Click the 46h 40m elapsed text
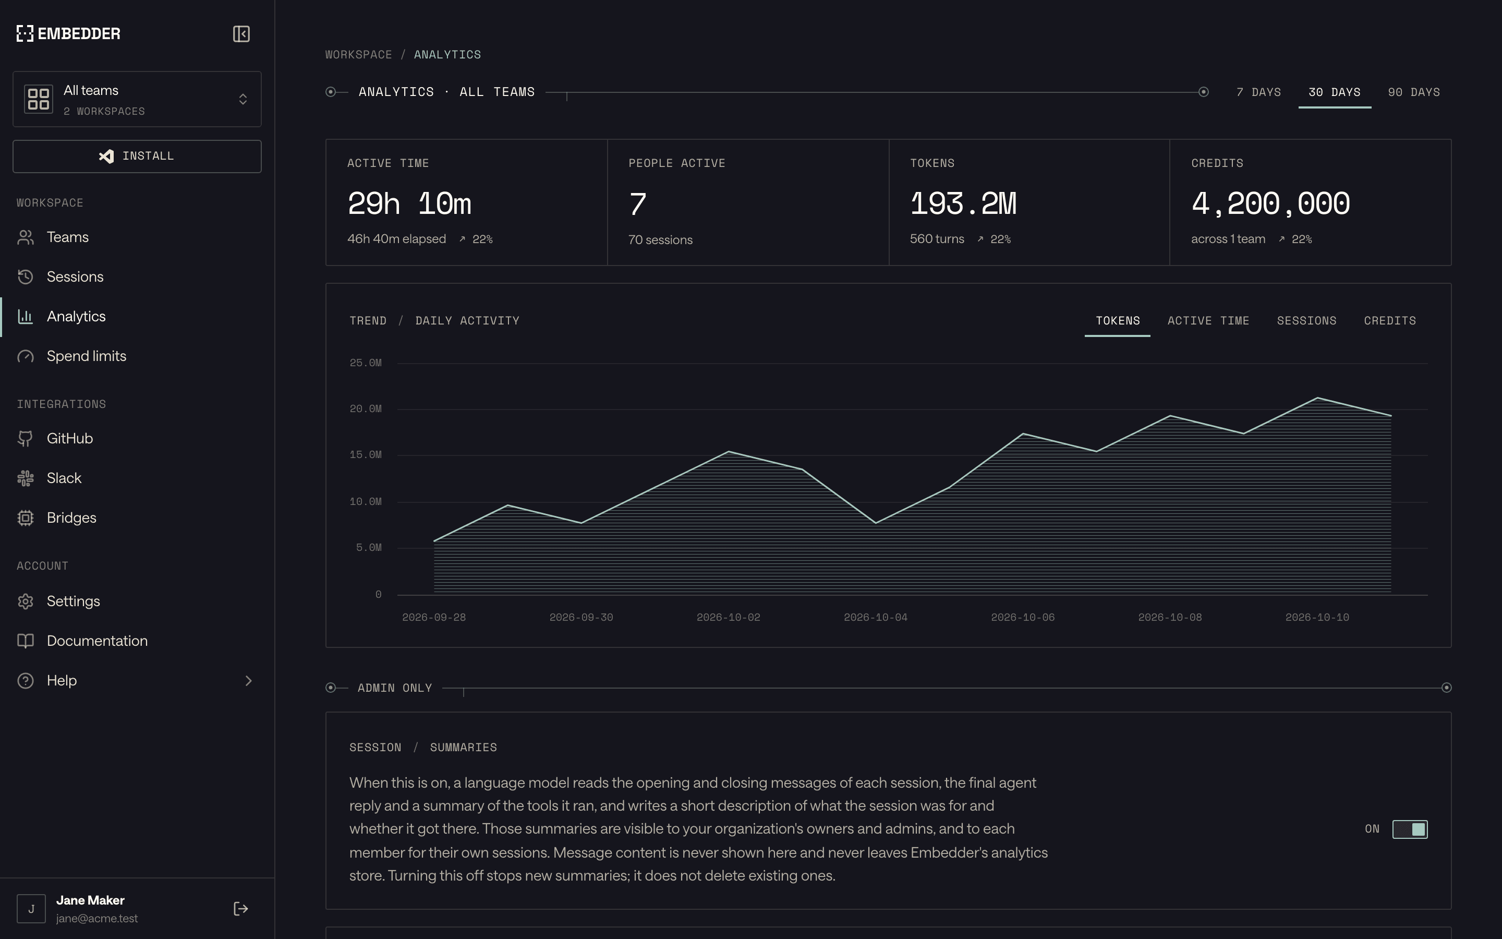 (x=396, y=239)
